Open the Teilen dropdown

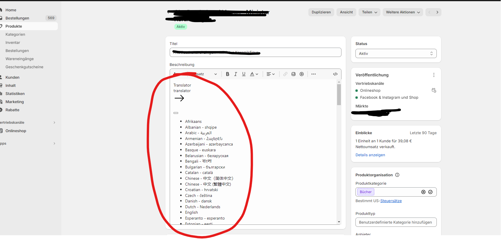point(369,12)
